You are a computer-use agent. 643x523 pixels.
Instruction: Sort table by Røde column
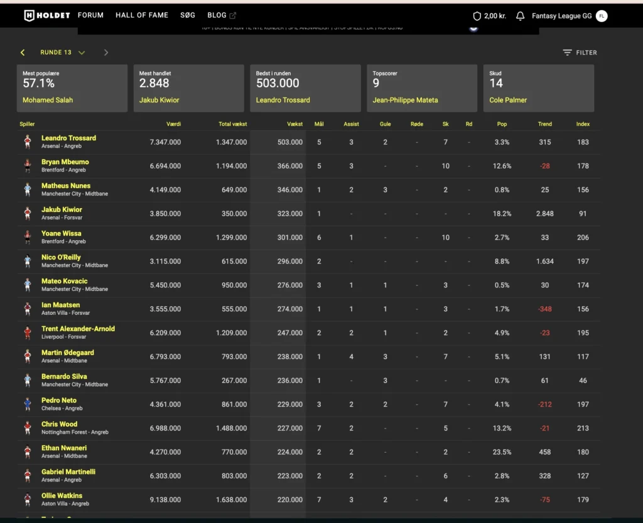click(417, 124)
